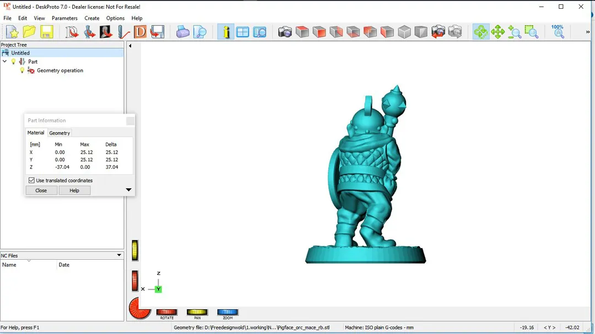Click the Close button in Part Information
Screen dimensions: 595x334
tap(41, 190)
